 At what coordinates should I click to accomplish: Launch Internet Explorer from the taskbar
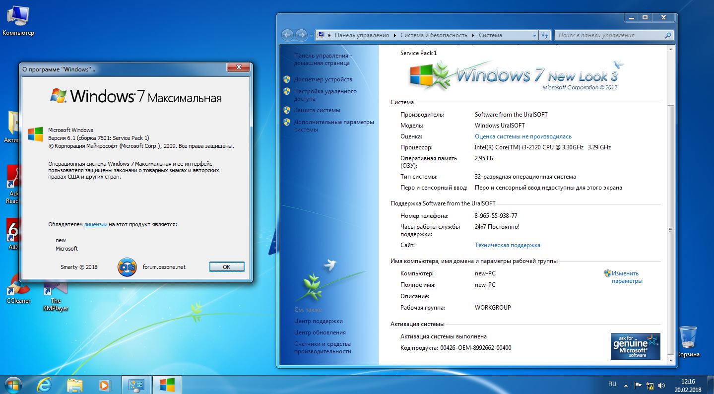[44, 384]
